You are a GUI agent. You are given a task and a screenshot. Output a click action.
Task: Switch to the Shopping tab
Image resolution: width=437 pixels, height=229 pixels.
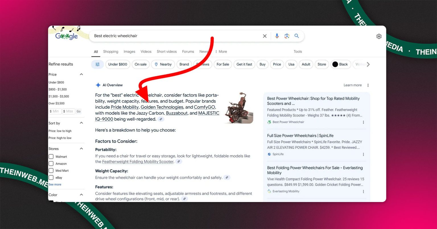coord(111,52)
